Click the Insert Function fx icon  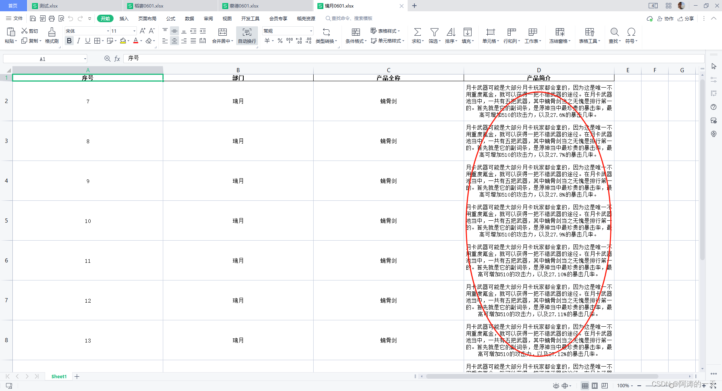point(117,59)
